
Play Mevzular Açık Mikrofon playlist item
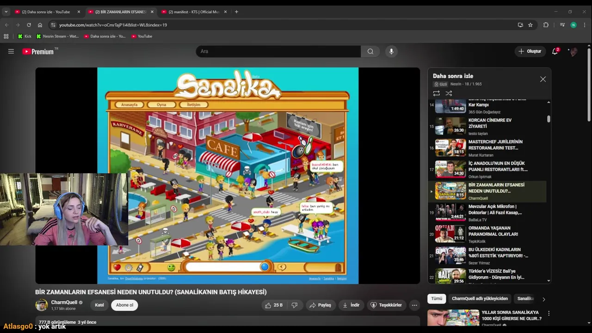[x=488, y=212]
